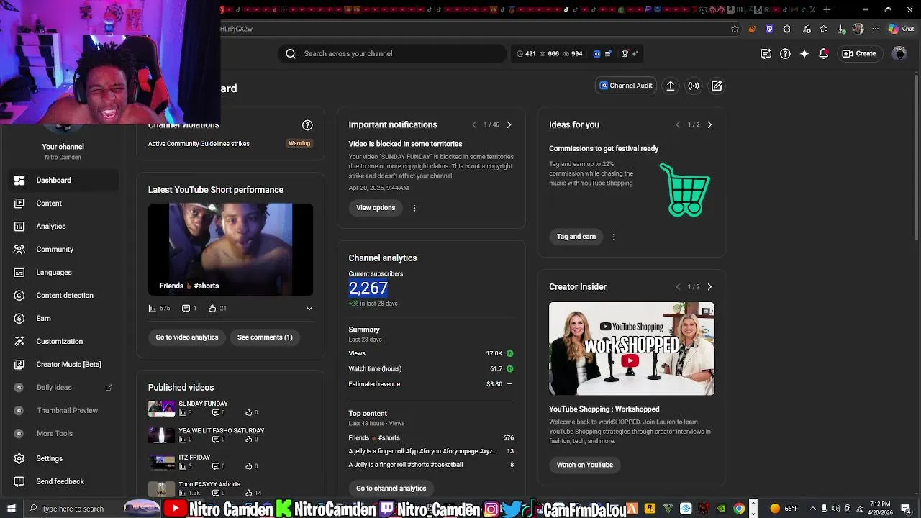Open Content in the sidebar

[x=63, y=204]
